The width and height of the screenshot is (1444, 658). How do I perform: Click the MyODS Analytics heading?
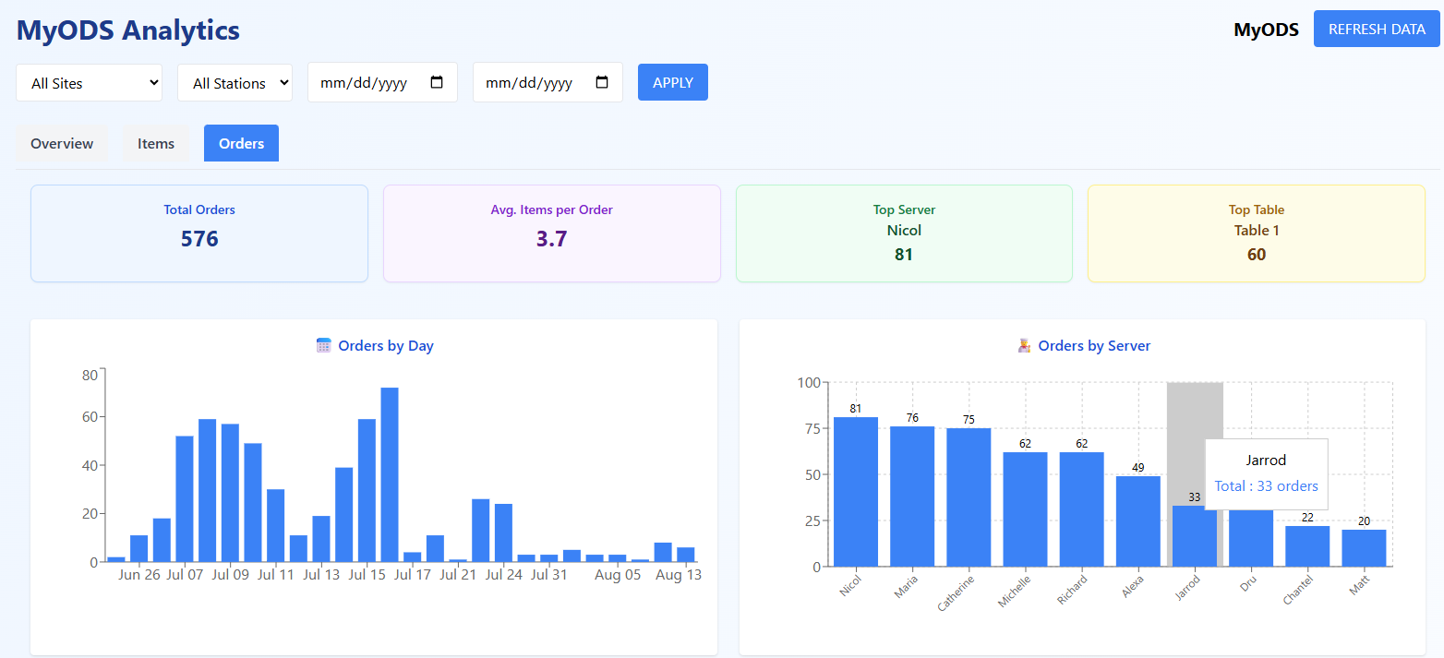coord(127,30)
